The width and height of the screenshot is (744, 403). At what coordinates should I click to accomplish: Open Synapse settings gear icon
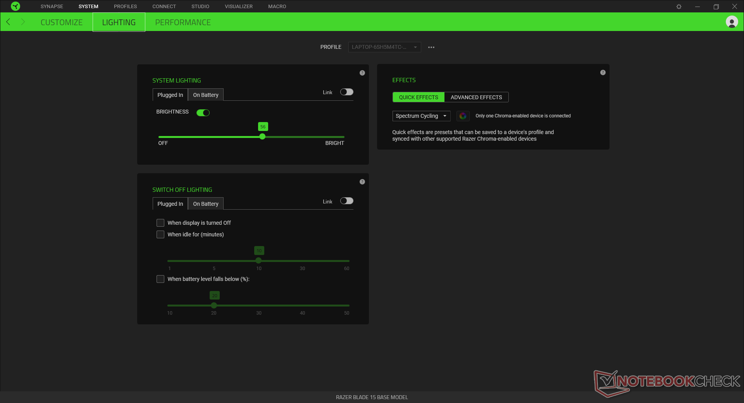[x=679, y=7]
